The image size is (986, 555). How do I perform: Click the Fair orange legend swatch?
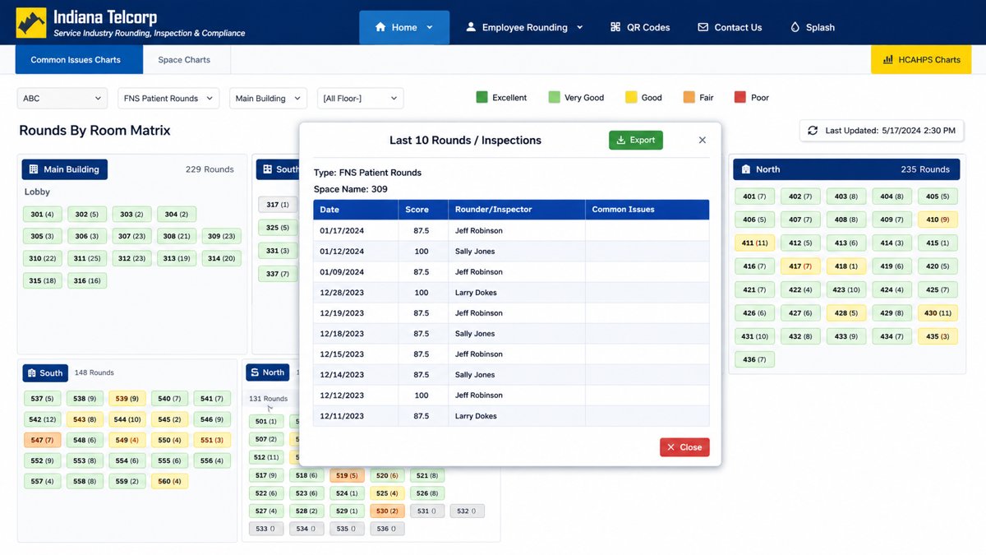click(689, 97)
